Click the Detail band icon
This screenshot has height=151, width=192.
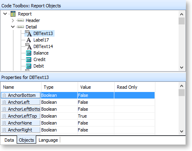coord(21,27)
